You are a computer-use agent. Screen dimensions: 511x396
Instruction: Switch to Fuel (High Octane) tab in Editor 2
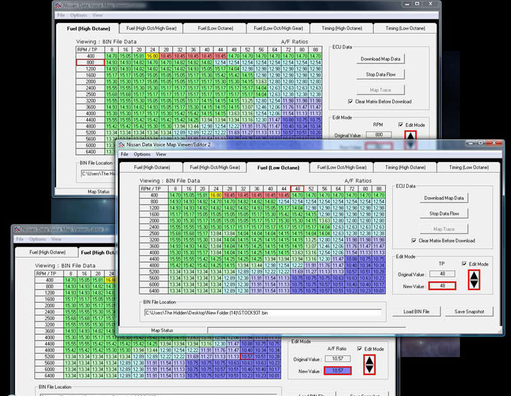tap(152, 167)
